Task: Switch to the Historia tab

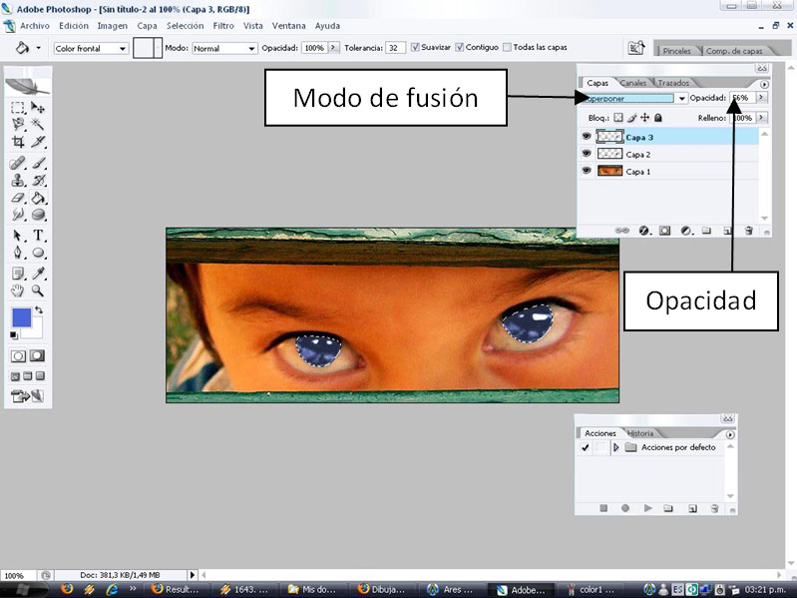Action: pyautogui.click(x=640, y=433)
